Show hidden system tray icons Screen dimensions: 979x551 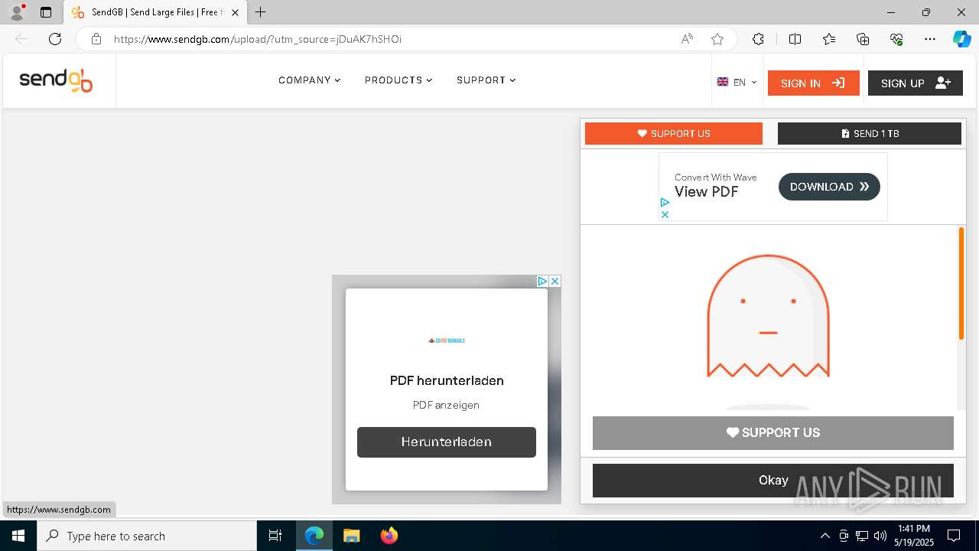825,536
